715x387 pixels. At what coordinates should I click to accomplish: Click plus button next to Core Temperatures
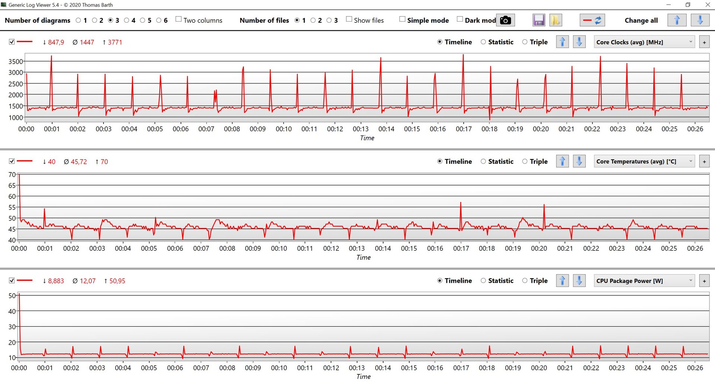coord(704,162)
